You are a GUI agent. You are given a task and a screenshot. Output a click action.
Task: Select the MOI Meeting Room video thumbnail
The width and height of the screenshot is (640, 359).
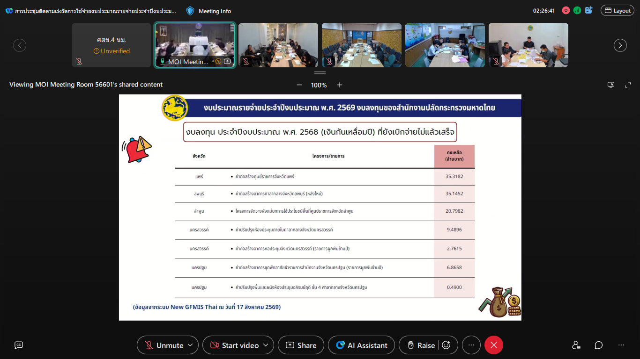[195, 45]
